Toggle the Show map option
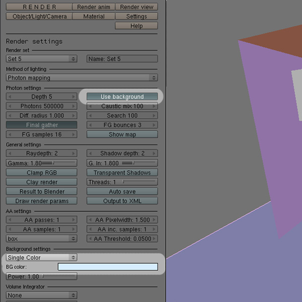 click(x=122, y=134)
